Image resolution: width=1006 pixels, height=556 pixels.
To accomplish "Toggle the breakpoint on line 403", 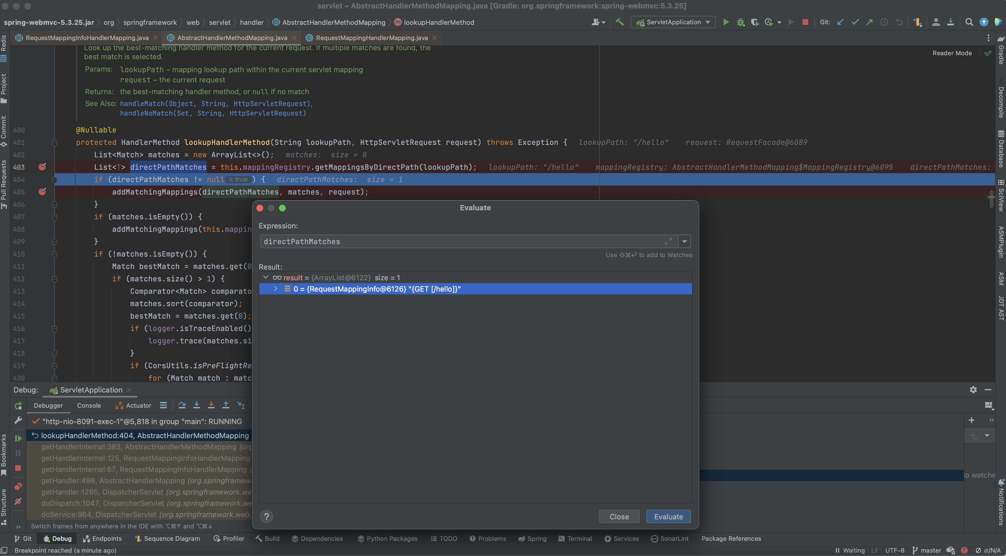I will [42, 167].
